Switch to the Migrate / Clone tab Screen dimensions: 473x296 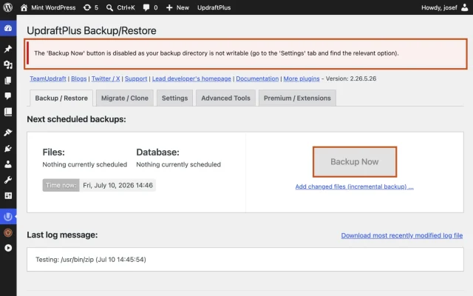125,98
